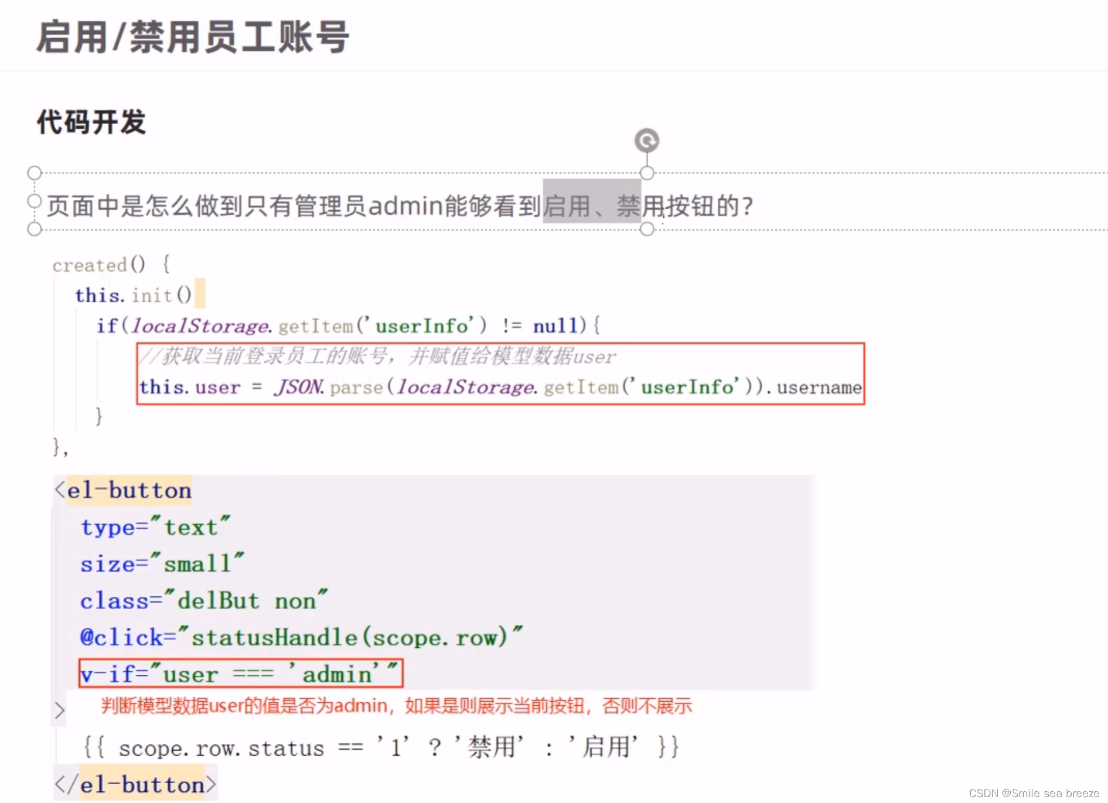This screenshot has width=1108, height=803.
Task: Click the closing </el-button> tag
Action: (x=135, y=785)
